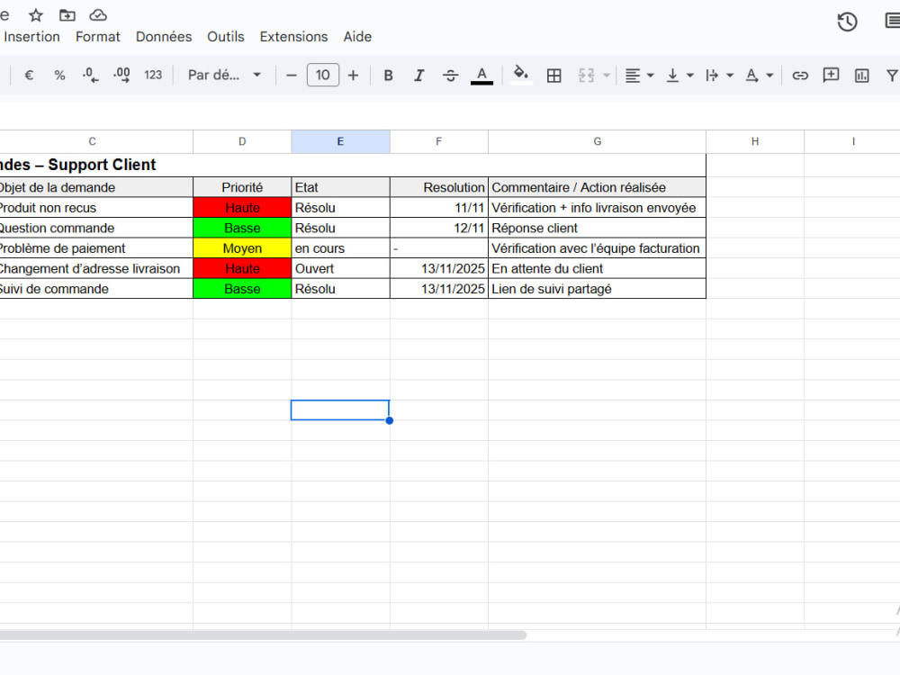This screenshot has height=675, width=900.
Task: Decrease decimal places
Action: tap(90, 76)
